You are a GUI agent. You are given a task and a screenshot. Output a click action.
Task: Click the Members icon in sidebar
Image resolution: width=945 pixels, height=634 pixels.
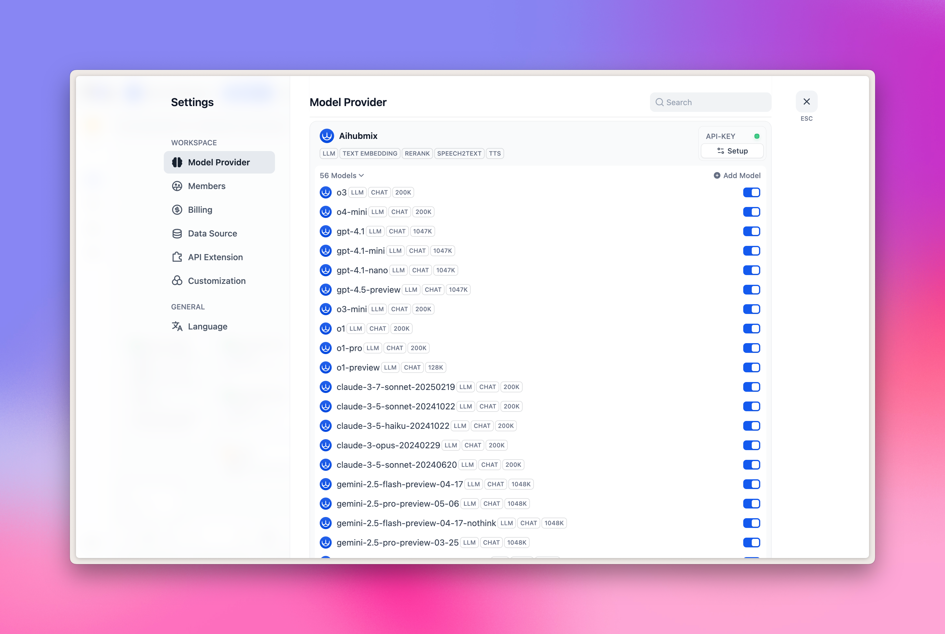[x=177, y=186]
